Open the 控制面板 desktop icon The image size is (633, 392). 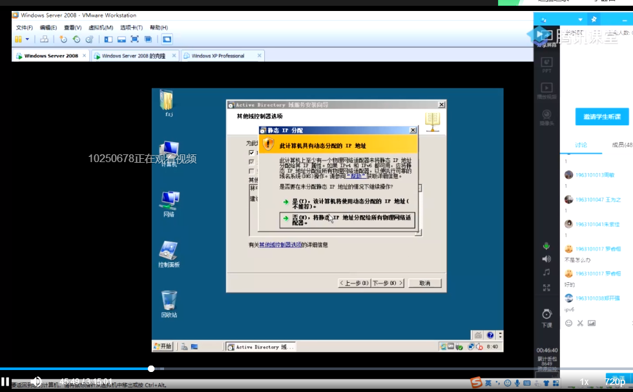point(169,254)
